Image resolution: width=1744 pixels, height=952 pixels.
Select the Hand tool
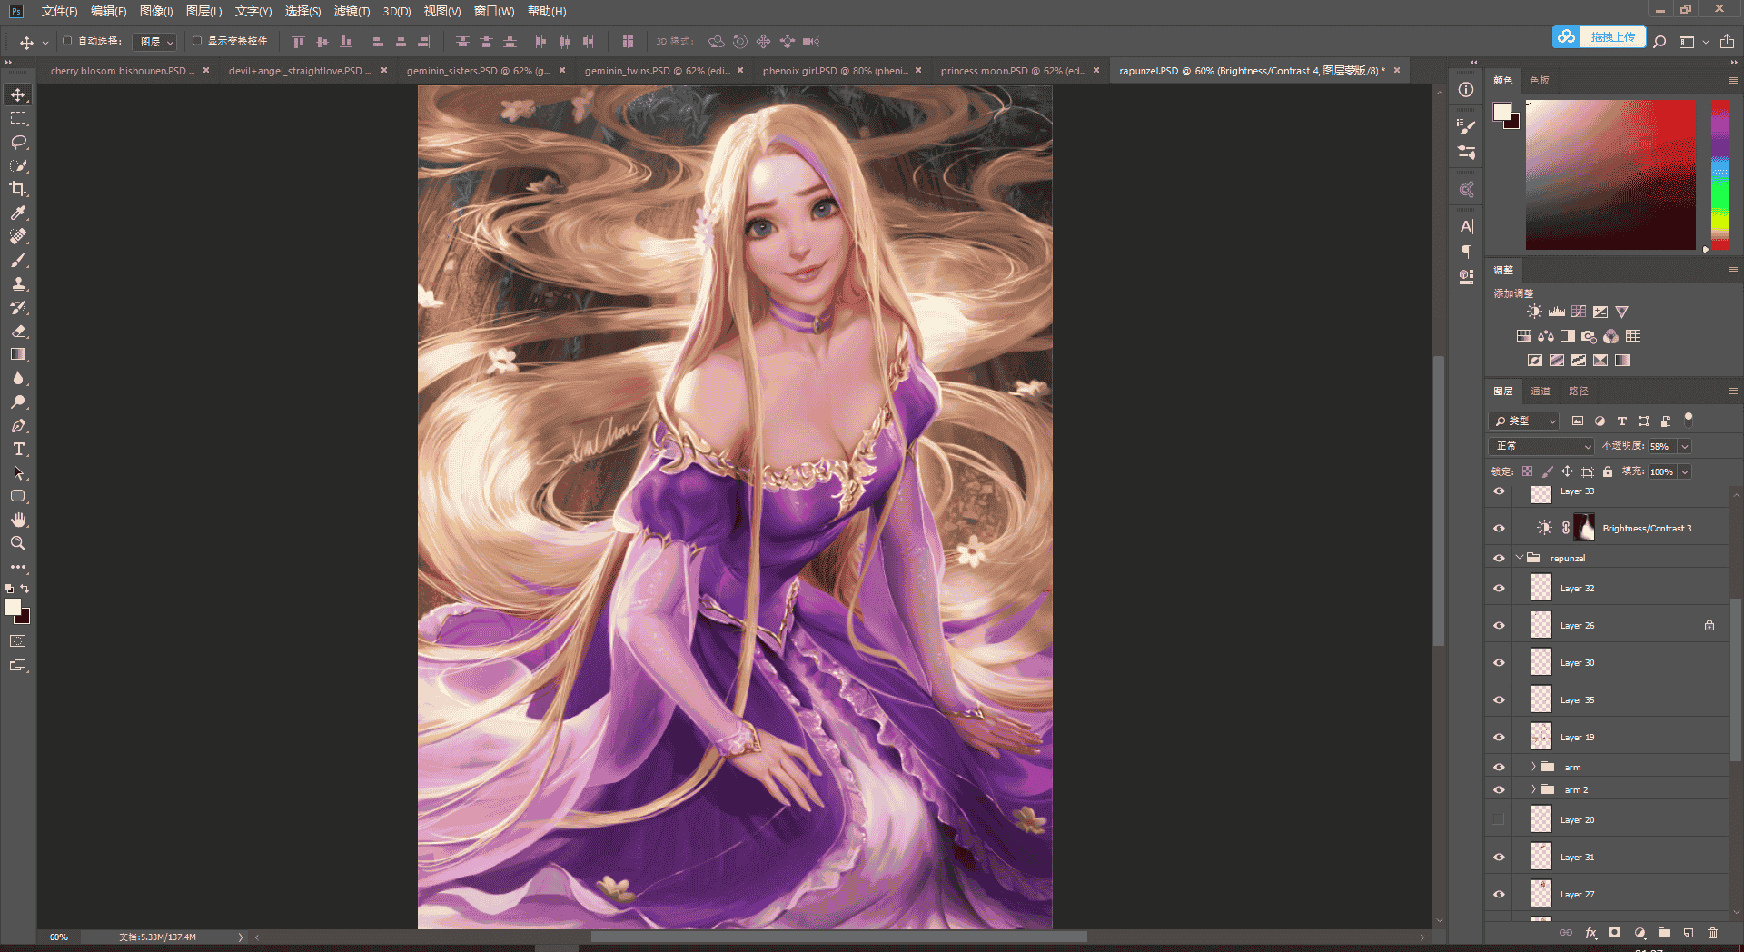pos(18,520)
